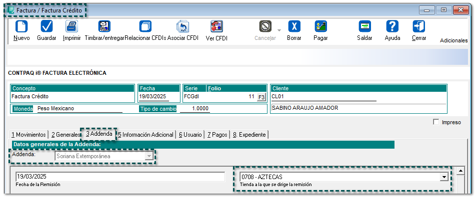Screen dimensions: 476x211
Task: Minimize the Factura window
Action: point(427,10)
